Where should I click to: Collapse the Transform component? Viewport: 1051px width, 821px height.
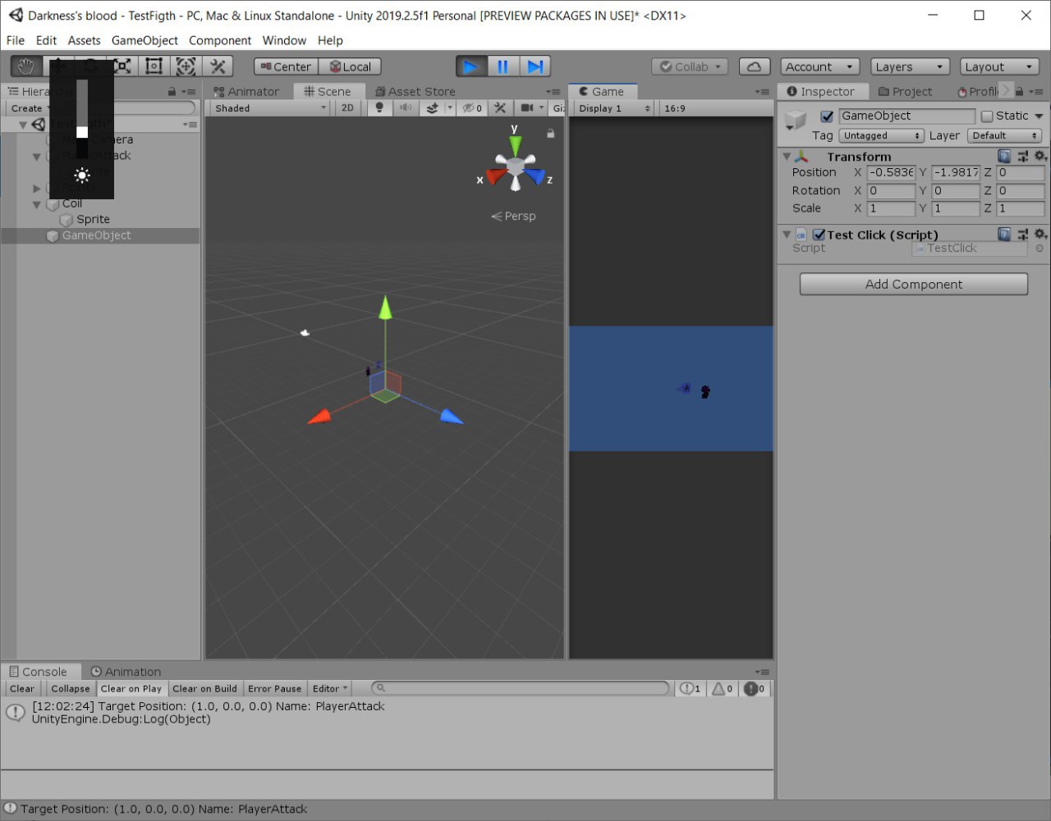point(787,156)
